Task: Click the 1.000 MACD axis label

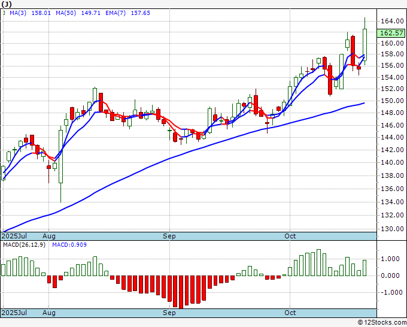Action: click(390, 259)
